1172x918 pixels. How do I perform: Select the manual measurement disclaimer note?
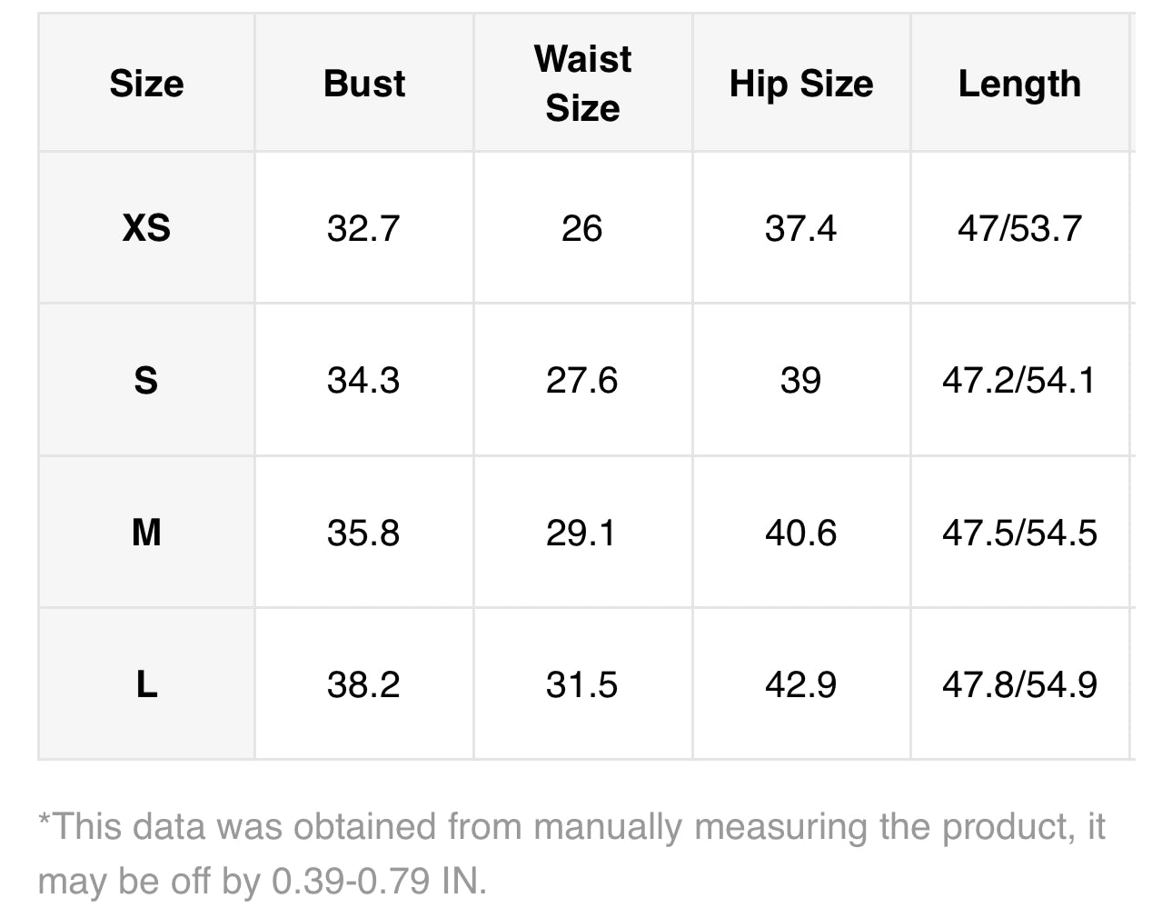(x=571, y=853)
